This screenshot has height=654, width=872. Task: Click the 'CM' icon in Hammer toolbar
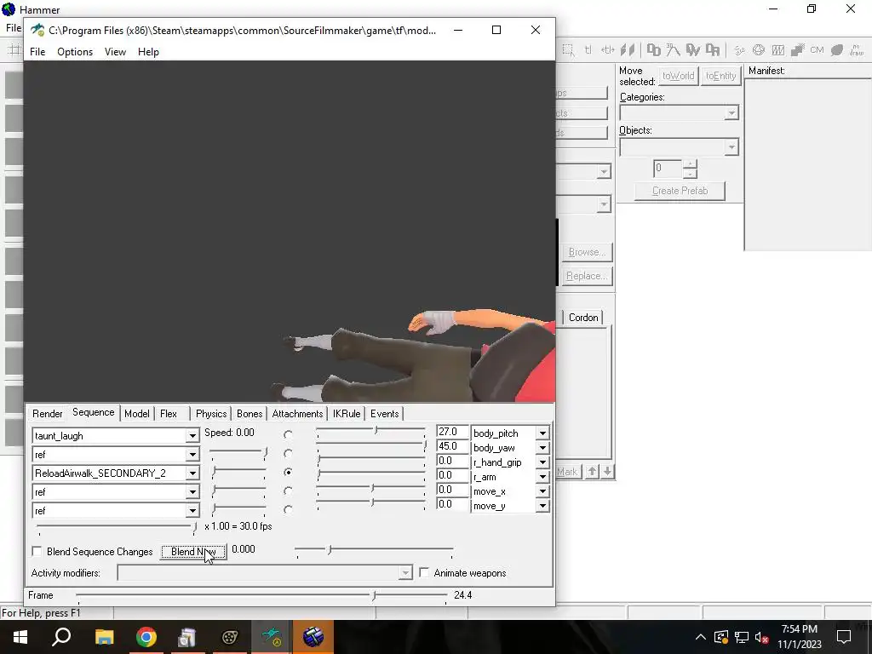tap(817, 50)
